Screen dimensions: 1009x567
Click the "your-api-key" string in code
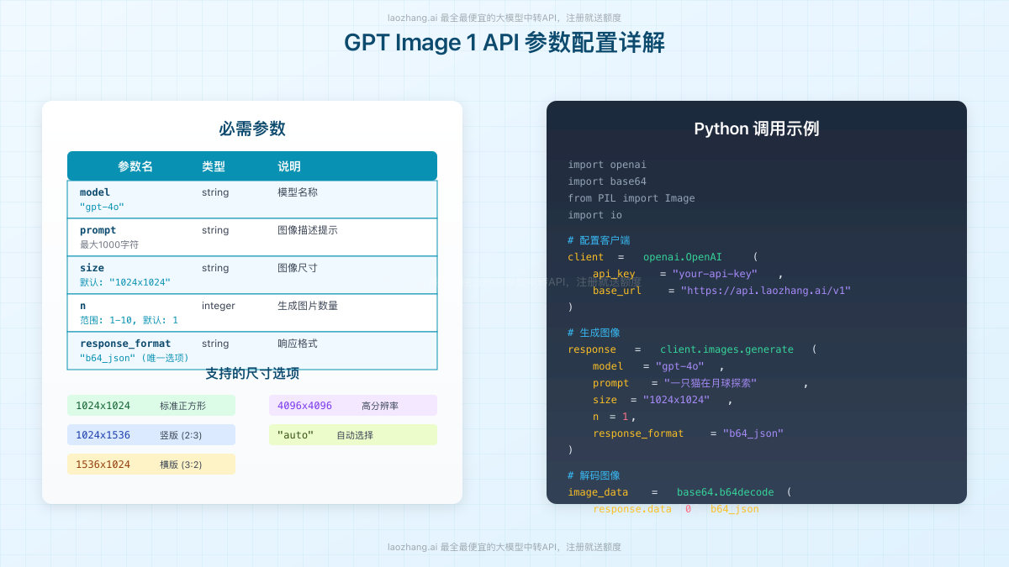(715, 274)
